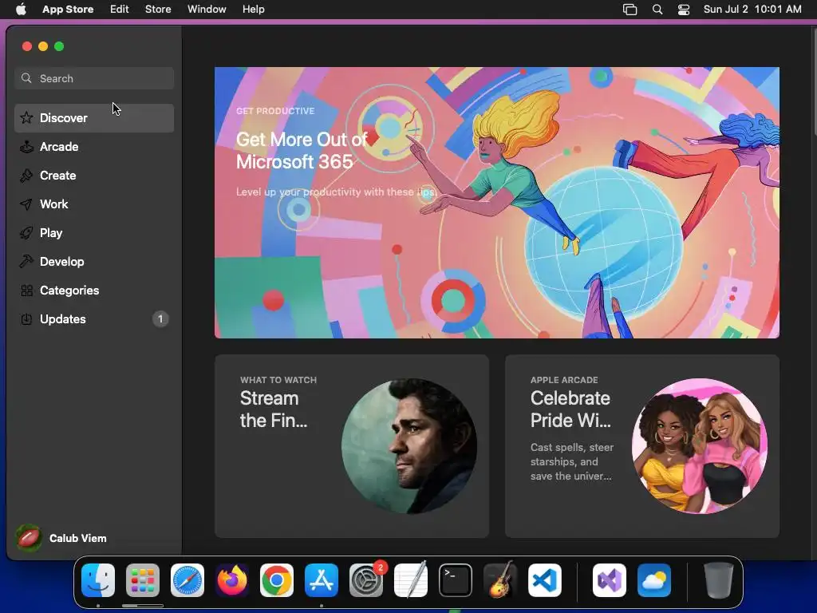Browse Categories in the sidebar
Image resolution: width=817 pixels, height=613 pixels.
[94, 291]
